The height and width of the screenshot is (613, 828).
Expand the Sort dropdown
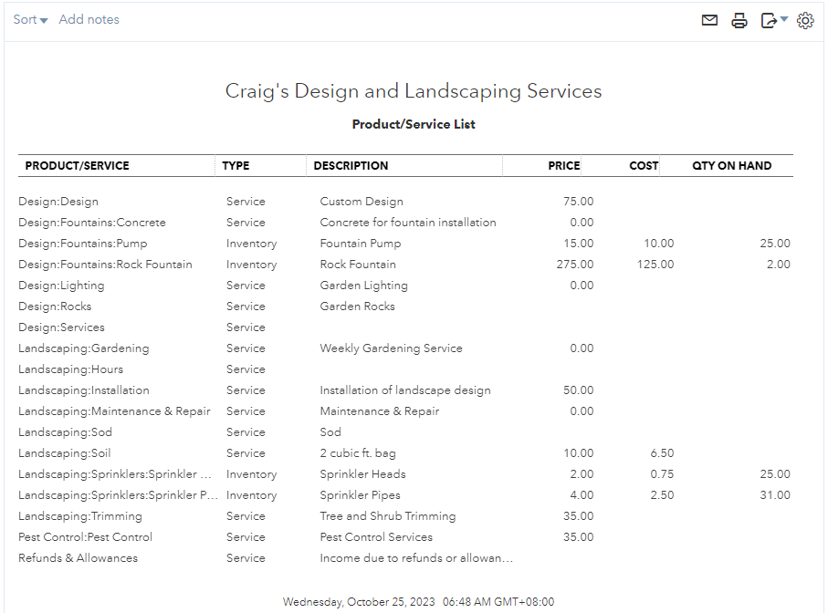pyautogui.click(x=30, y=20)
